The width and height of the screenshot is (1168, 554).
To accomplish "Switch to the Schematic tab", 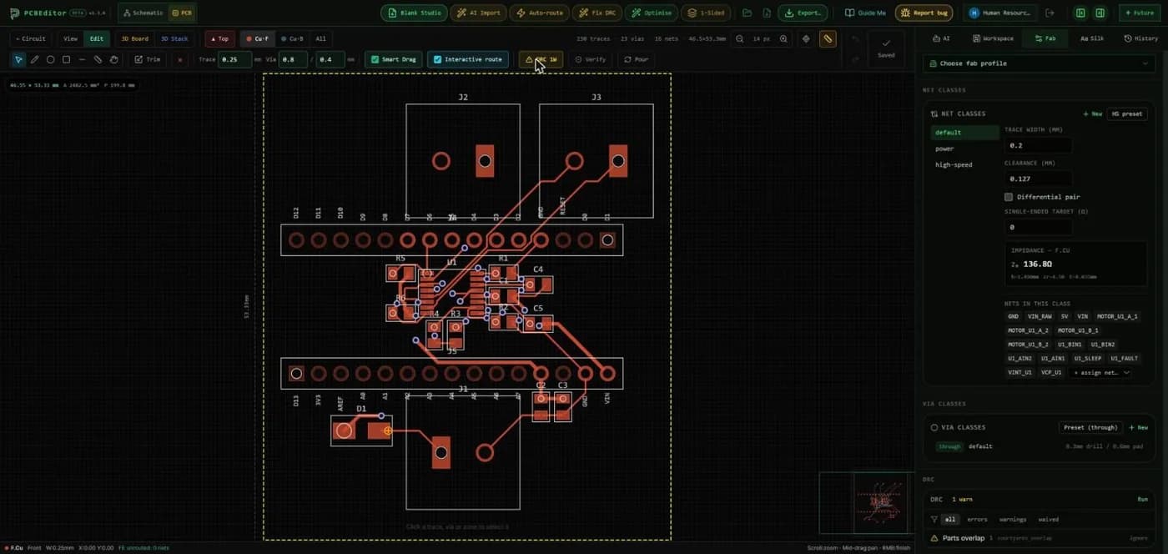I will pyautogui.click(x=142, y=13).
